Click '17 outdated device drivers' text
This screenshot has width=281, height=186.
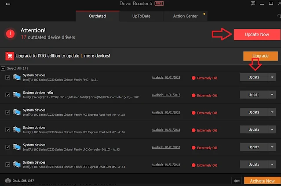(48, 37)
